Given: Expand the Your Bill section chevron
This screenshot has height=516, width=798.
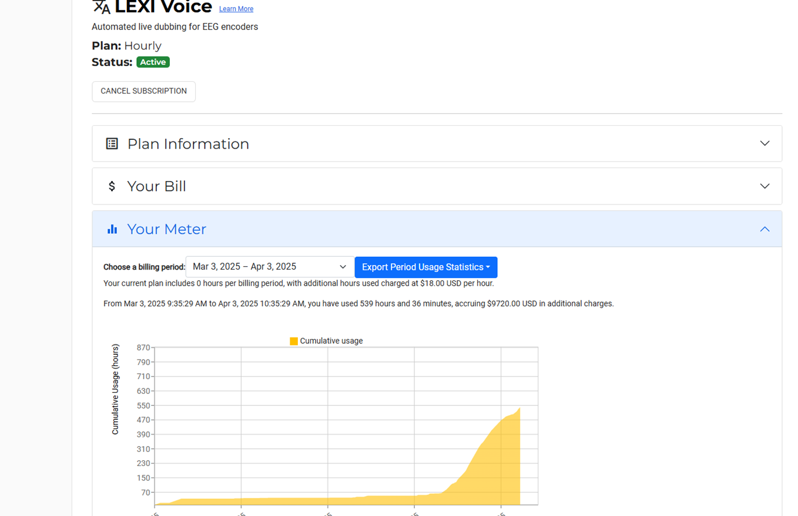Looking at the screenshot, I should (x=765, y=186).
